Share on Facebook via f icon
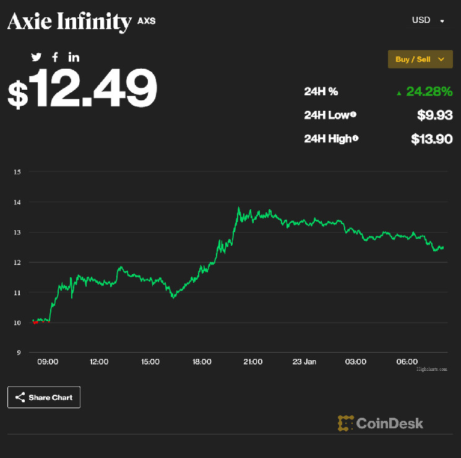461x458 pixels. [x=55, y=57]
